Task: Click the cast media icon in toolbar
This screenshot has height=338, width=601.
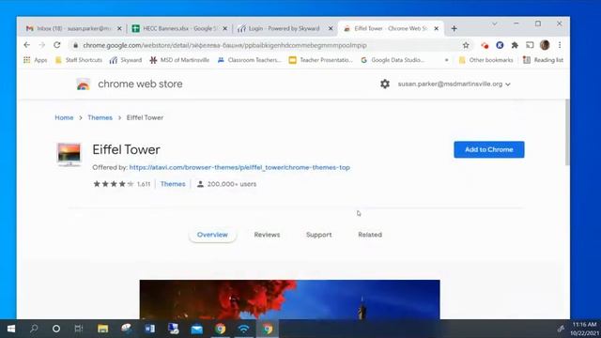Action: click(x=530, y=45)
